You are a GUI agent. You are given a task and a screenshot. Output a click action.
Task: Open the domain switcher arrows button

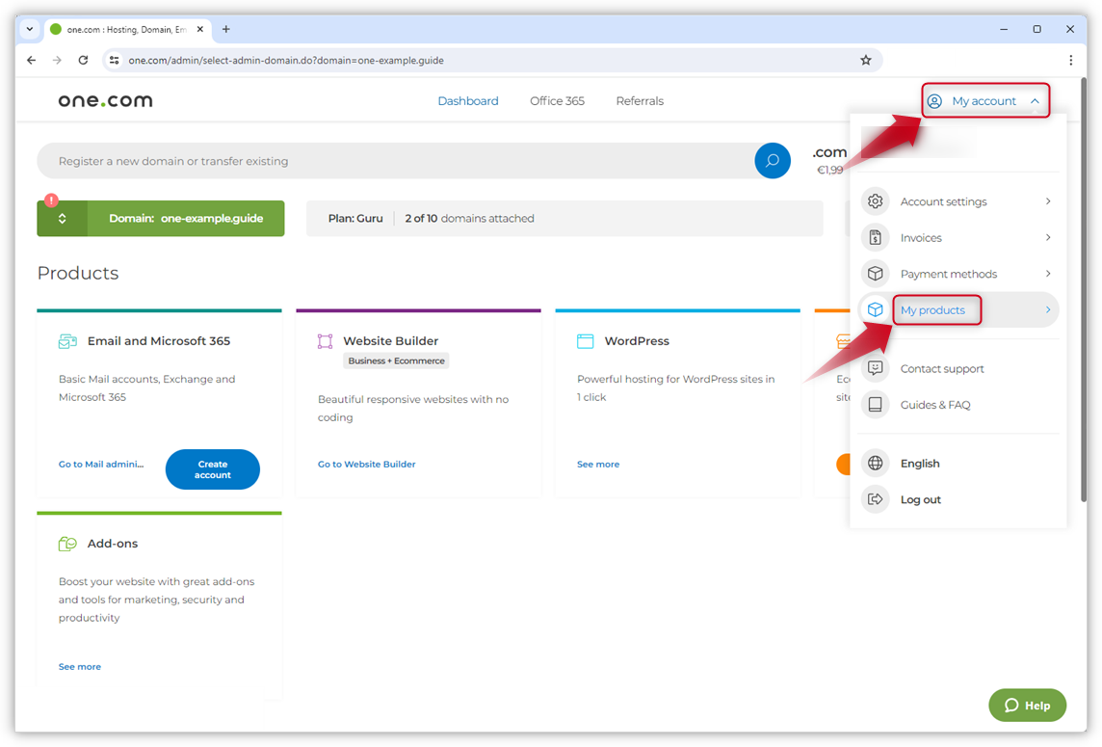[x=63, y=219]
